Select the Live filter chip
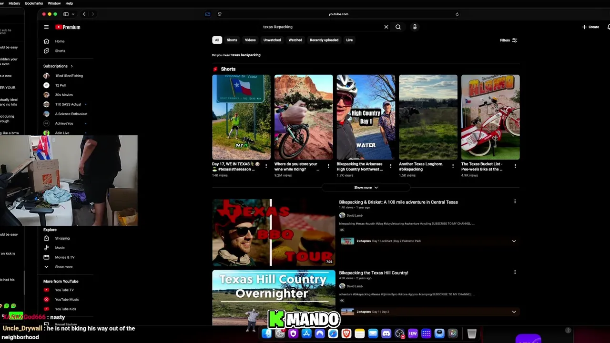This screenshot has width=610, height=343. [349, 40]
